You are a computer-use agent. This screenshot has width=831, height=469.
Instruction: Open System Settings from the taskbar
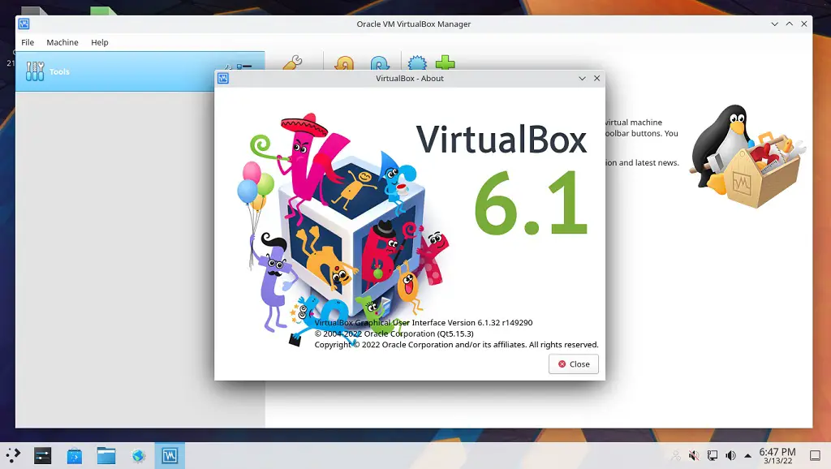click(x=42, y=456)
